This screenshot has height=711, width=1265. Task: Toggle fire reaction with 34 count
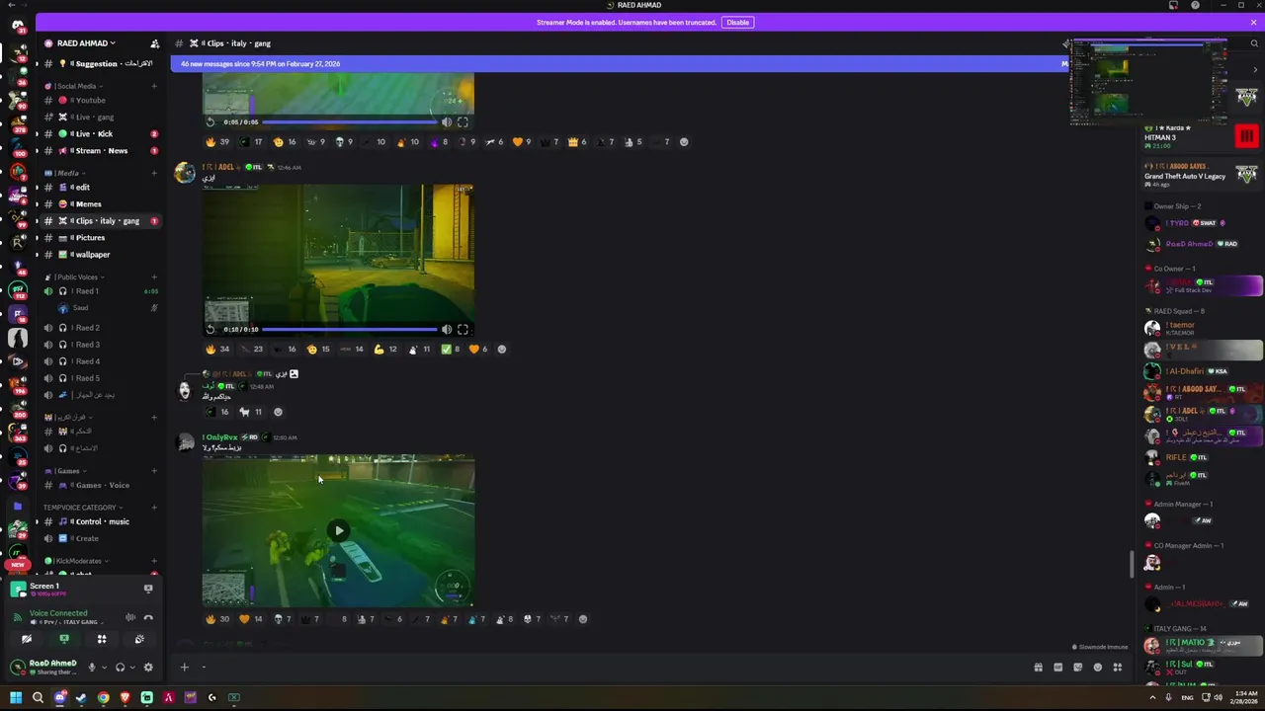pyautogui.click(x=217, y=349)
